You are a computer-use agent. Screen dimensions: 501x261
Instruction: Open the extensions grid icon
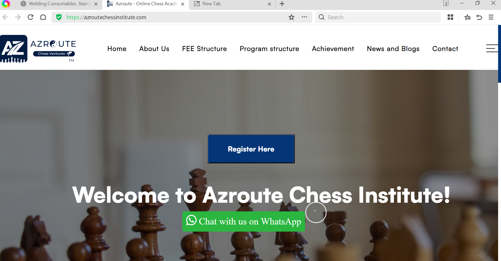[x=450, y=17]
